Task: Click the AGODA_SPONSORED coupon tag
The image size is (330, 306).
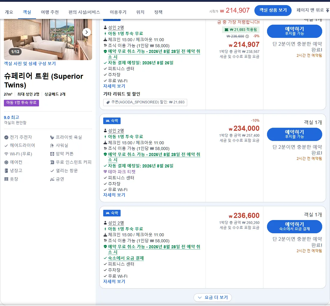Action: [145, 102]
